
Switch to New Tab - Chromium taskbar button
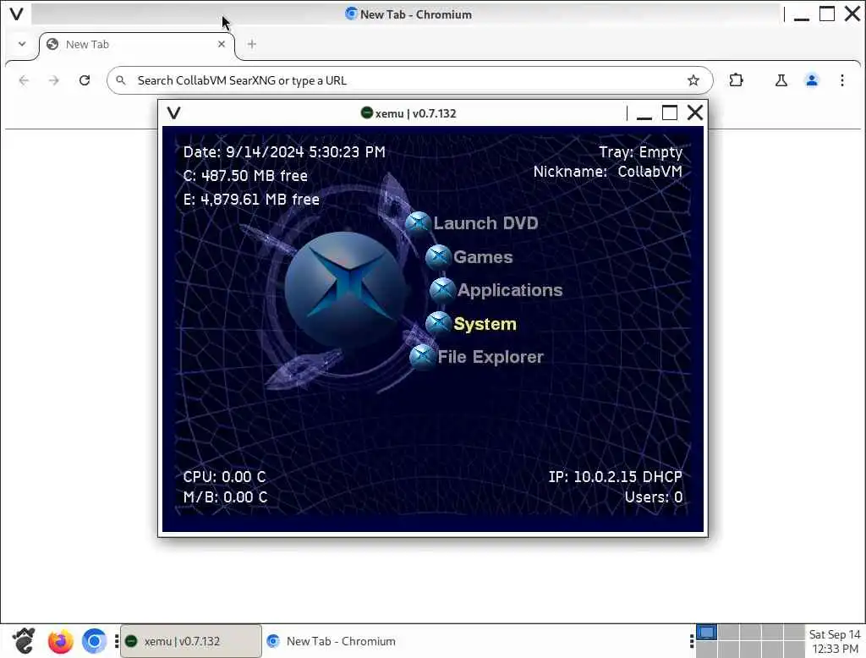coord(332,641)
